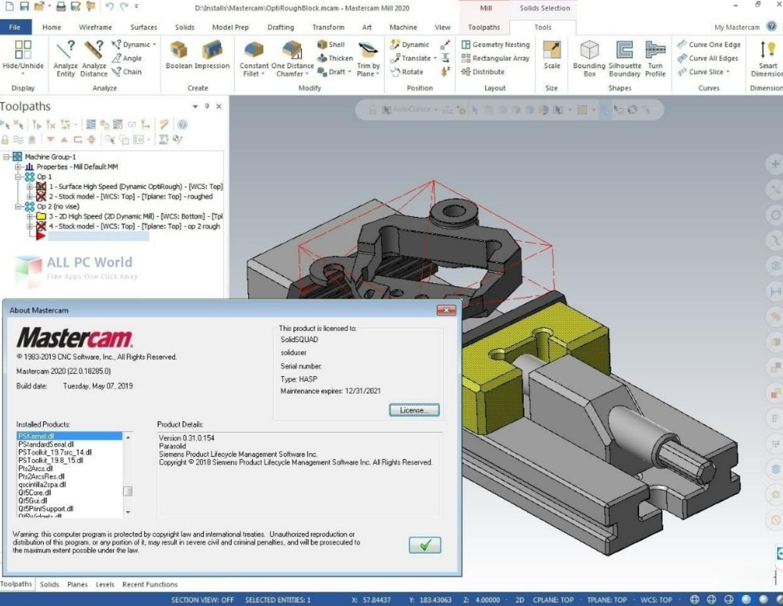This screenshot has height=606, width=783.
Task: Select PStandardSerial.dll in Installed Products
Action: (46, 445)
